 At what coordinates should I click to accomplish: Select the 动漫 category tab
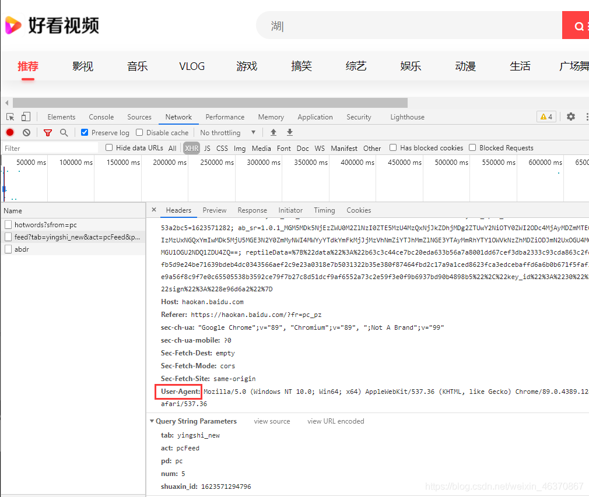[x=465, y=66]
